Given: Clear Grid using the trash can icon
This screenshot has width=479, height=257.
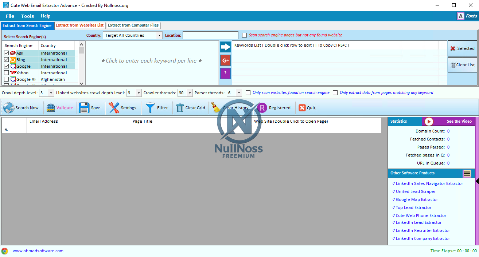Looking at the screenshot, I should click(180, 108).
